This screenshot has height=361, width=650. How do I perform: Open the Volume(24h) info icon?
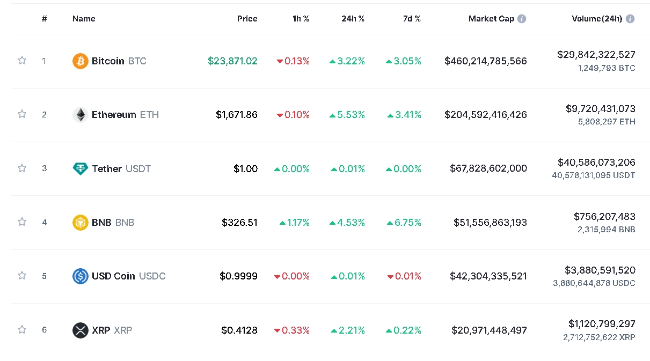630,19
